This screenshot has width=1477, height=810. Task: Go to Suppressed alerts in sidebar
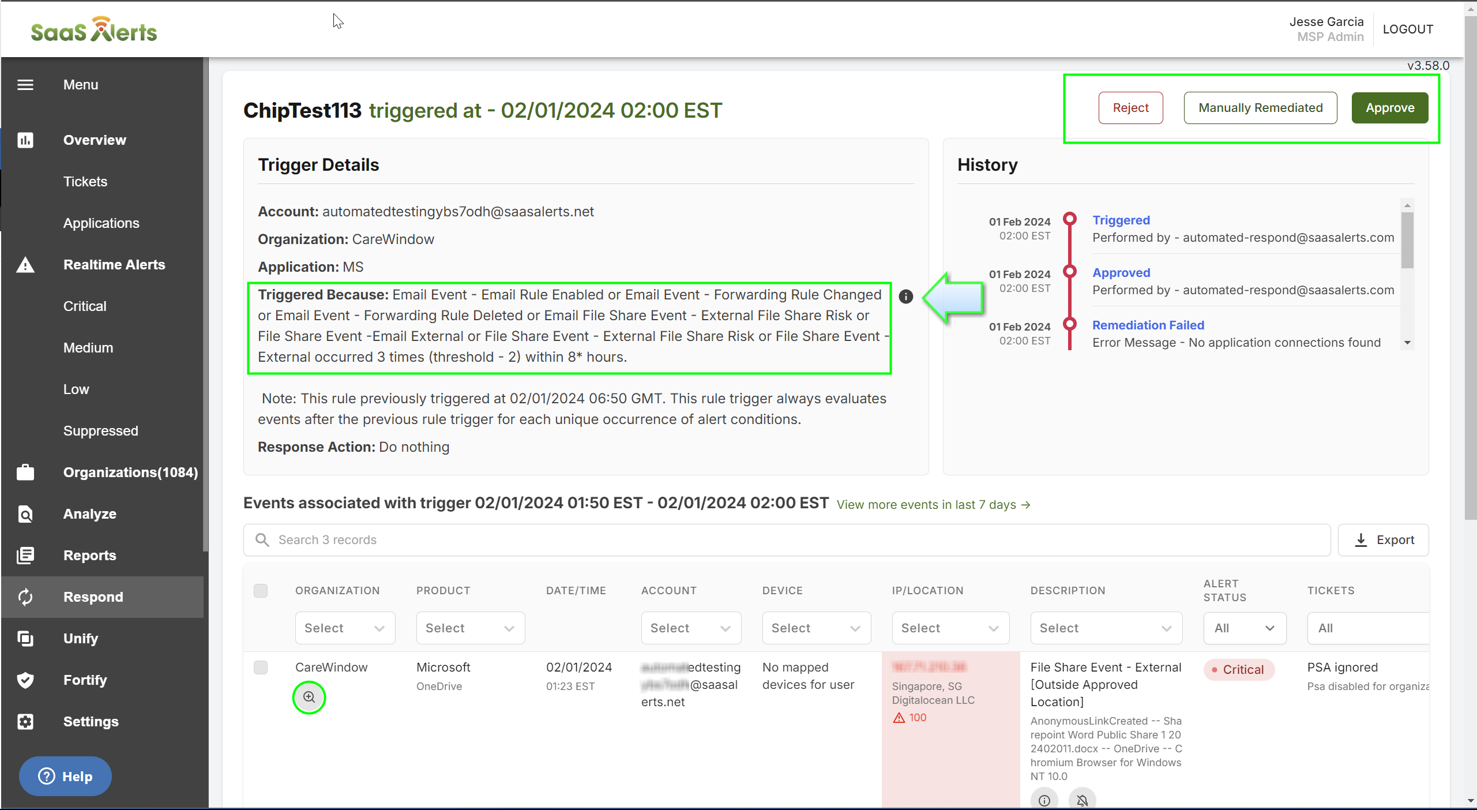click(101, 431)
